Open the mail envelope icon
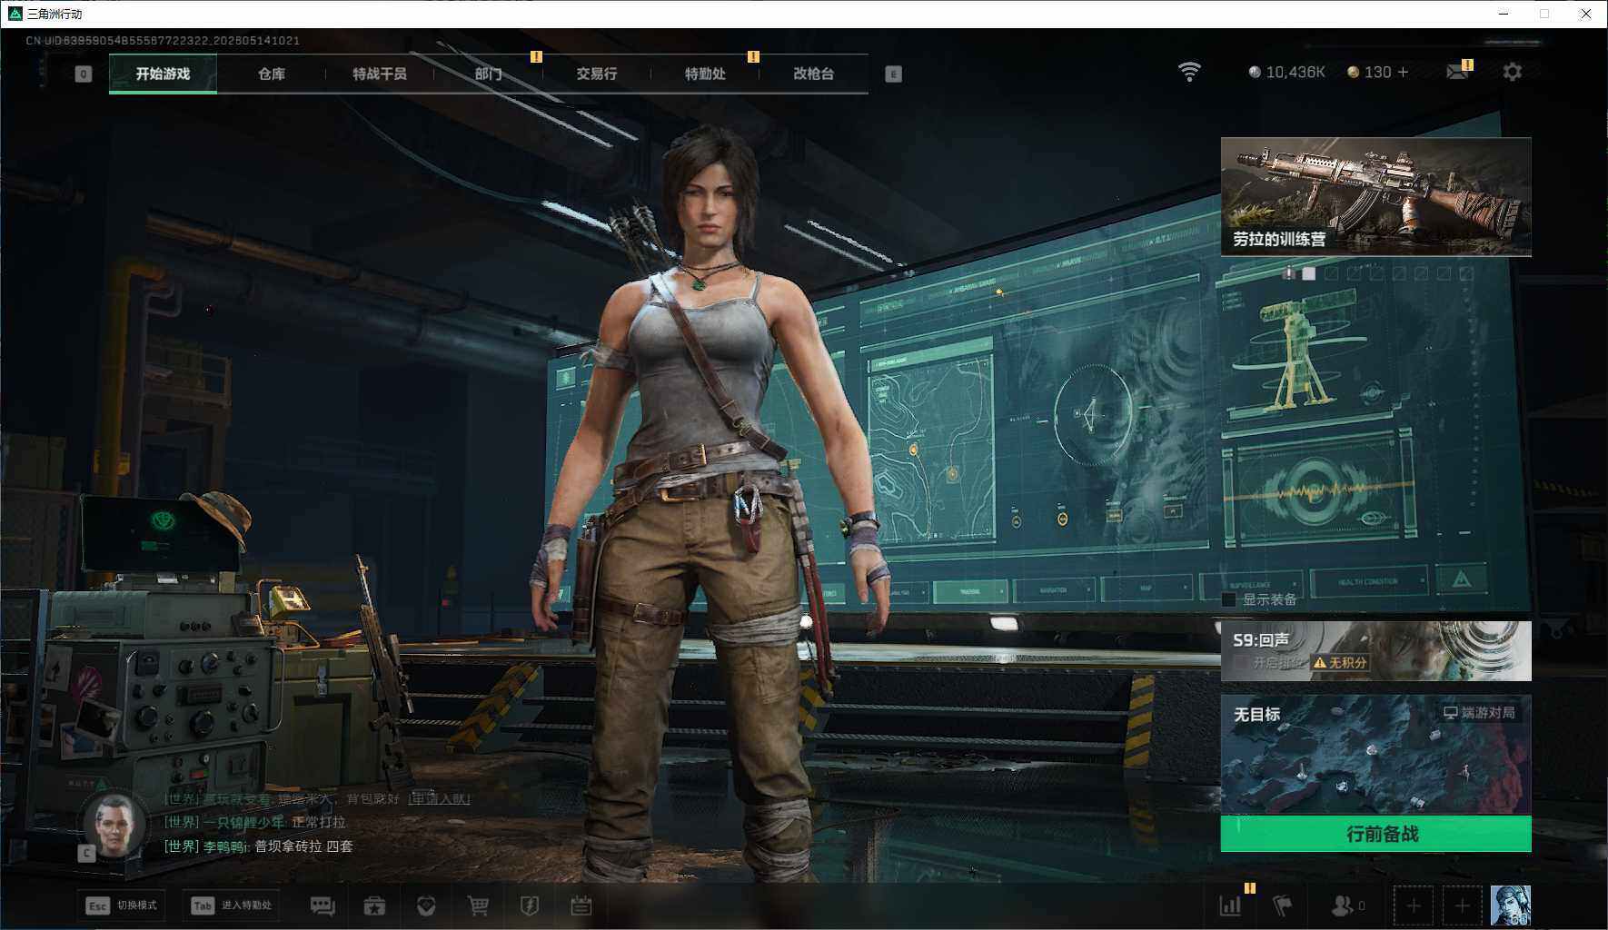 (x=1458, y=72)
